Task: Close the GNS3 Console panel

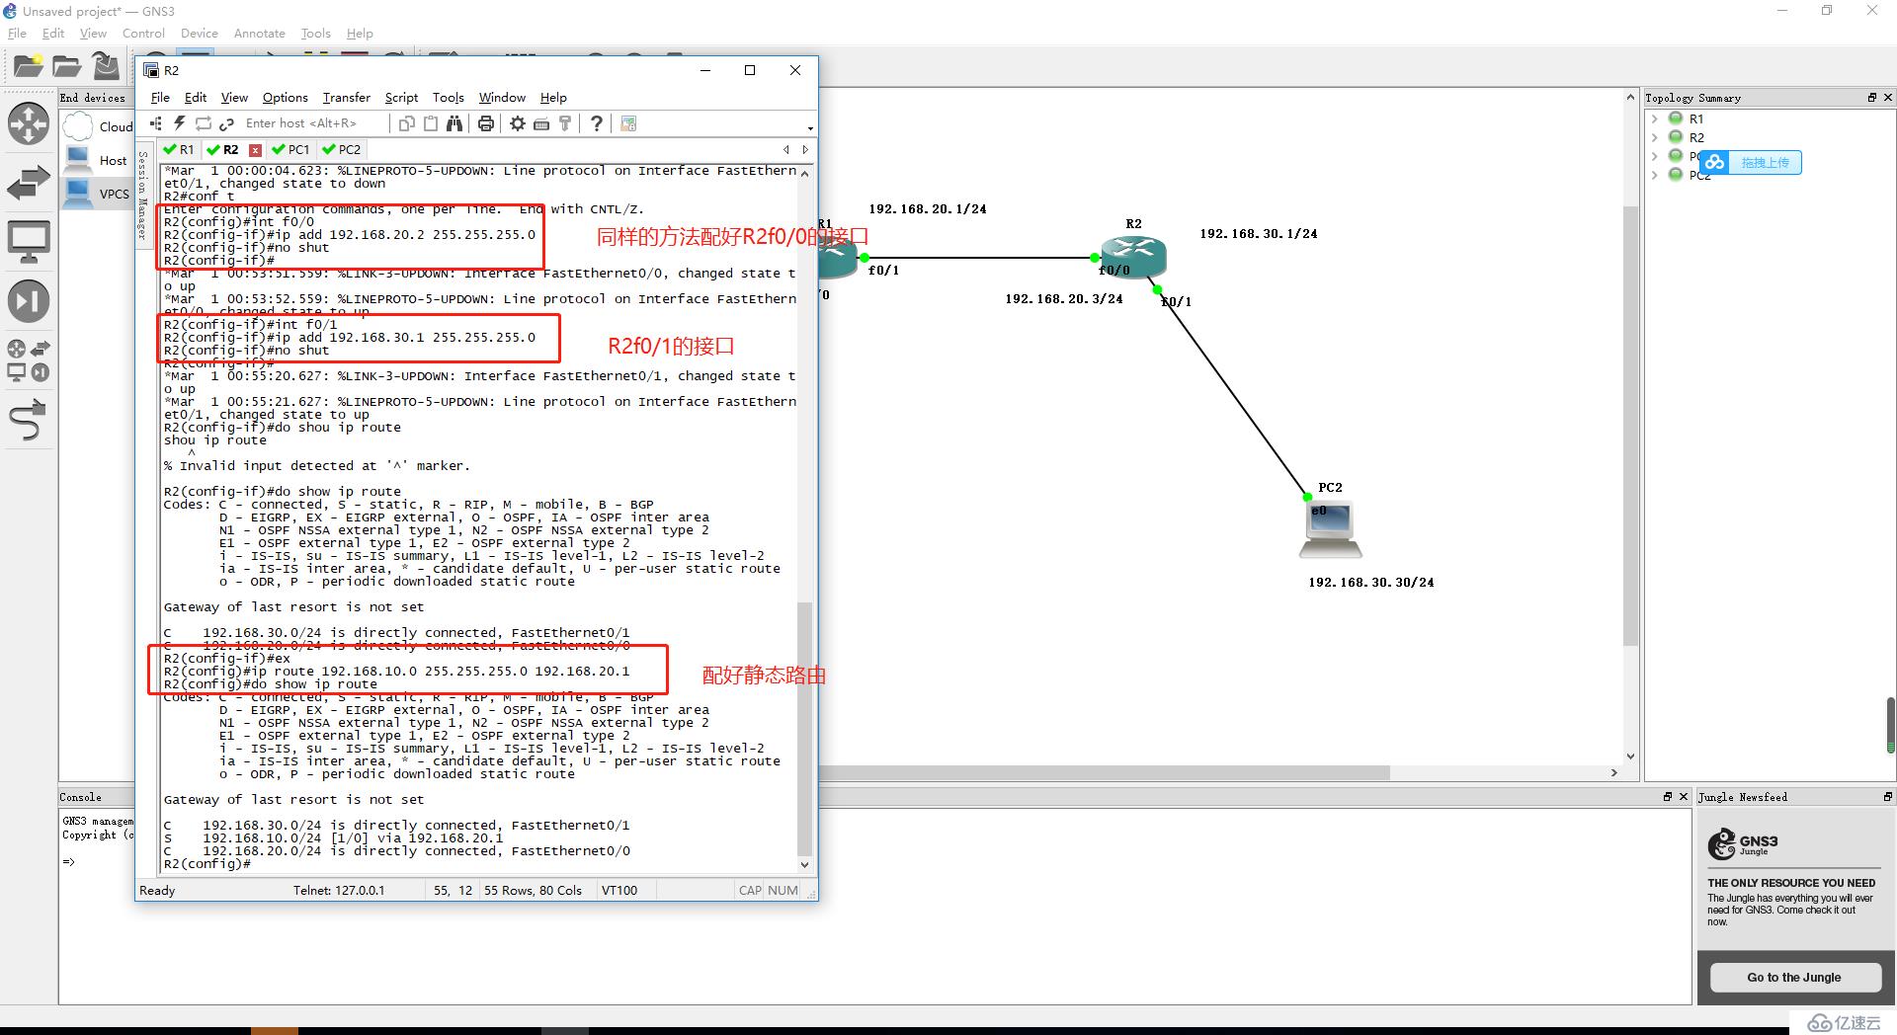Action: (1683, 797)
